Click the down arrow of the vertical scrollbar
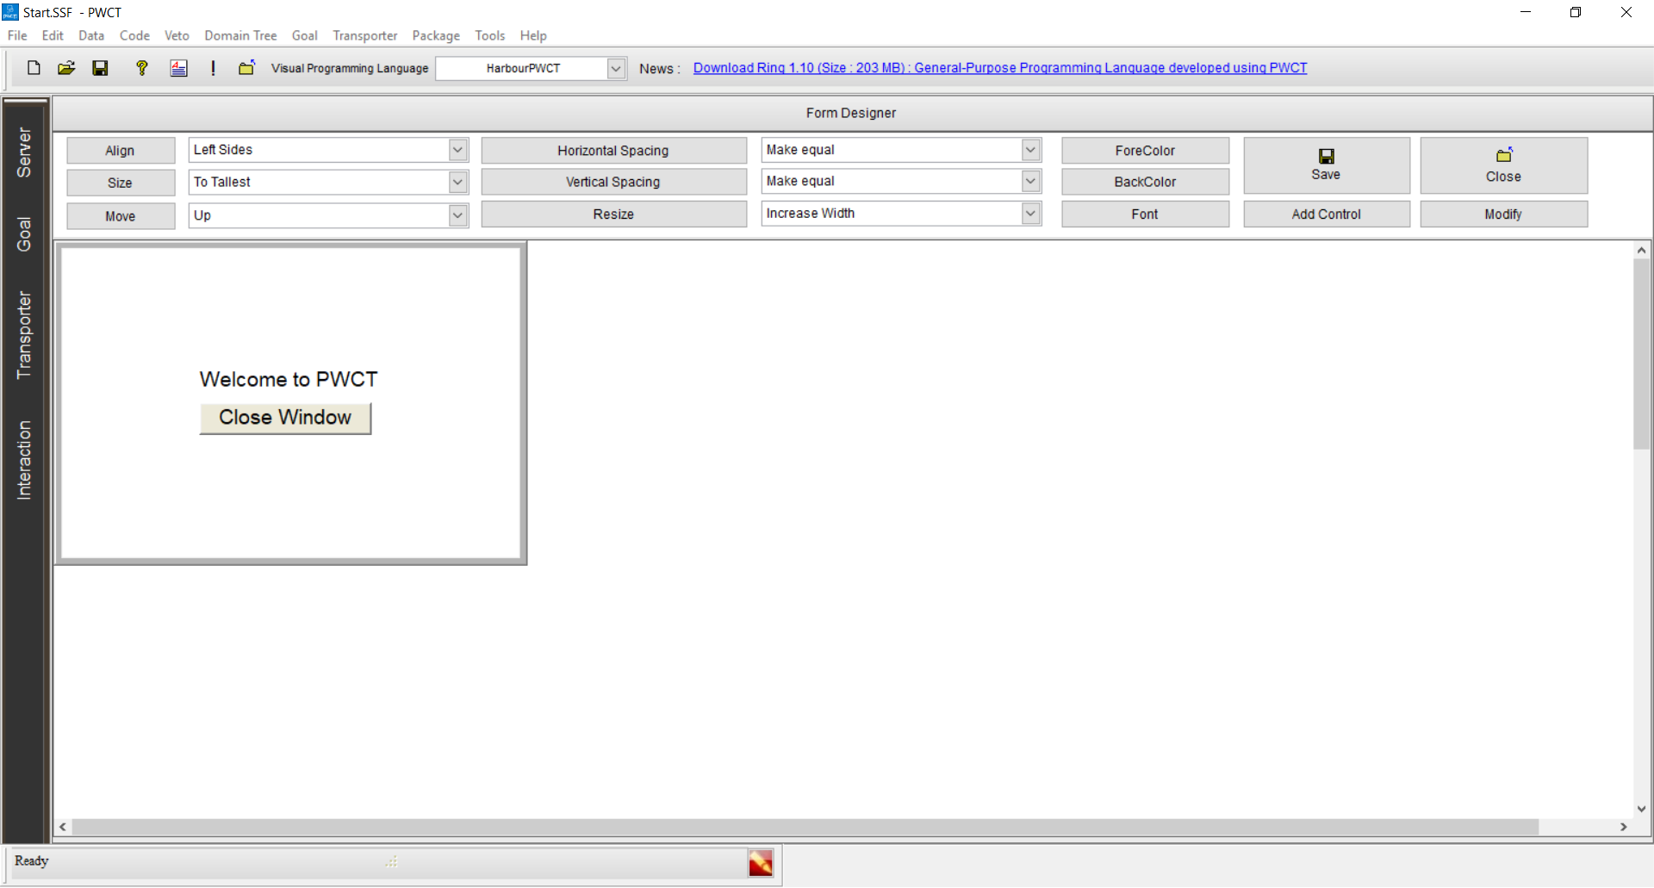1654x888 pixels. tap(1641, 810)
